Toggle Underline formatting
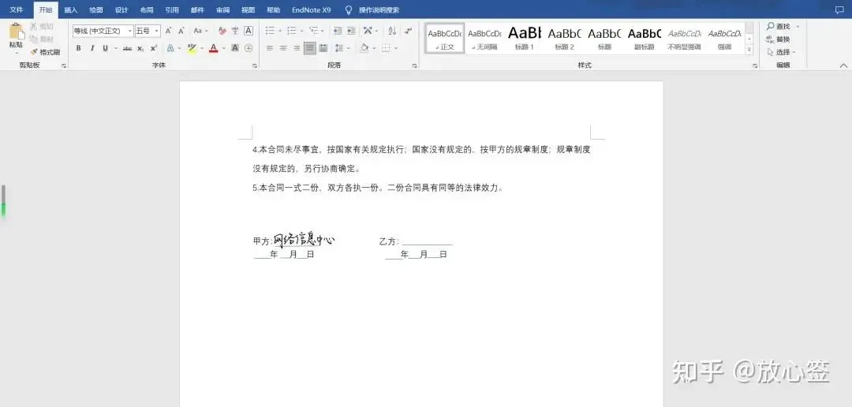Screen dimensions: 852x407 (105, 48)
